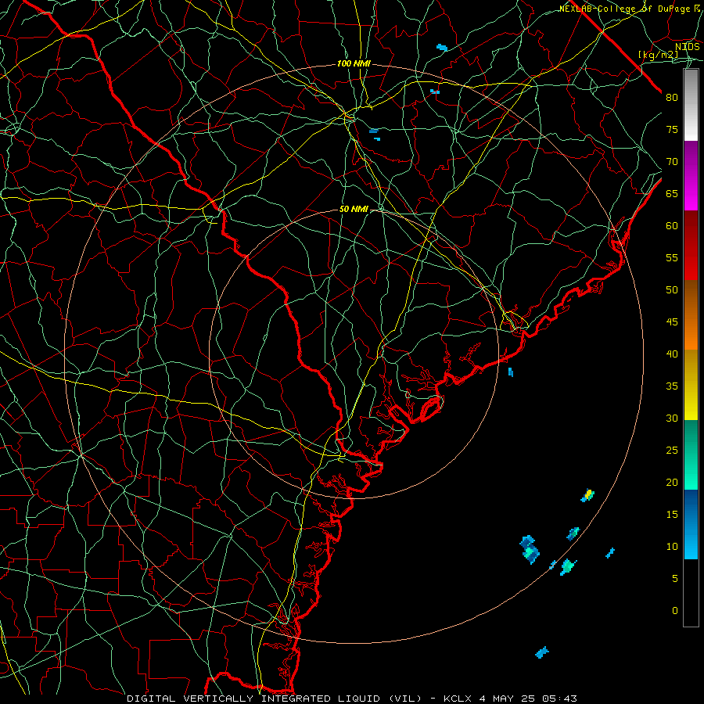Click the scale value 25 label
The image size is (704, 704).
[x=672, y=451]
